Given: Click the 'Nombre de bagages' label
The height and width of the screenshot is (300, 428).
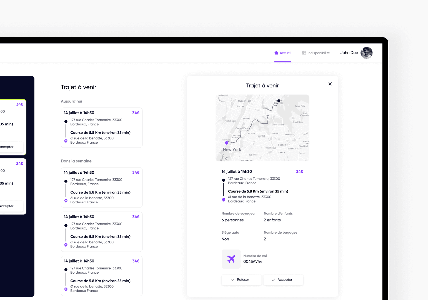Looking at the screenshot, I should (x=281, y=232).
